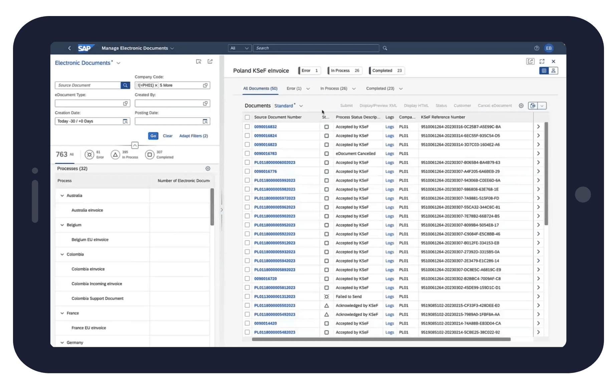Collapse the Australia process group
Image resolution: width=616 pixels, height=389 pixels.
62,196
